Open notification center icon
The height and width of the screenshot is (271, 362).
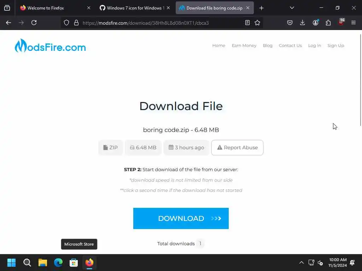tap(352, 263)
